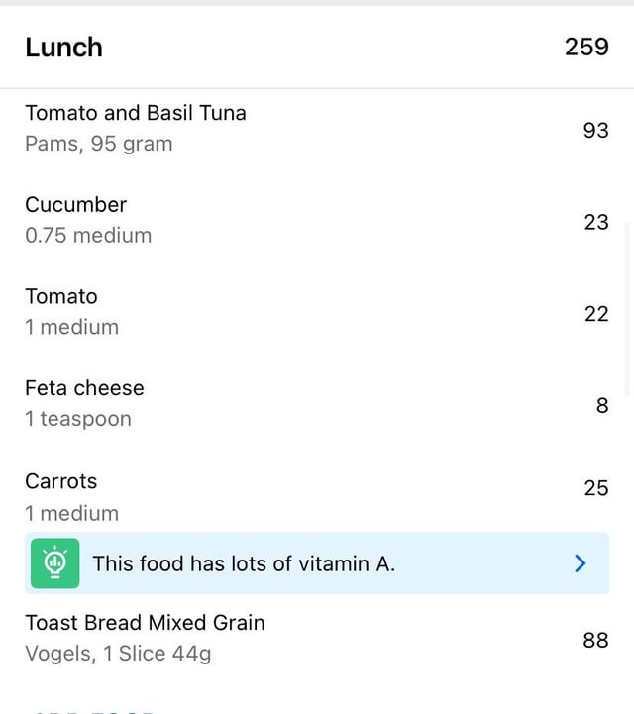634x714 pixels.
Task: Open the Tomato 1 medium entry
Action: click(x=317, y=312)
